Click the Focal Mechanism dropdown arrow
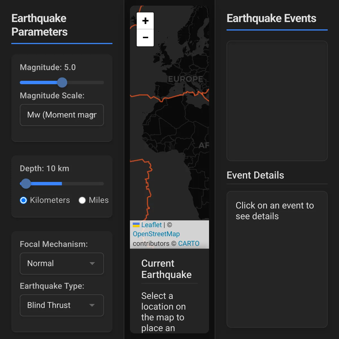The image size is (339, 339). point(92,264)
